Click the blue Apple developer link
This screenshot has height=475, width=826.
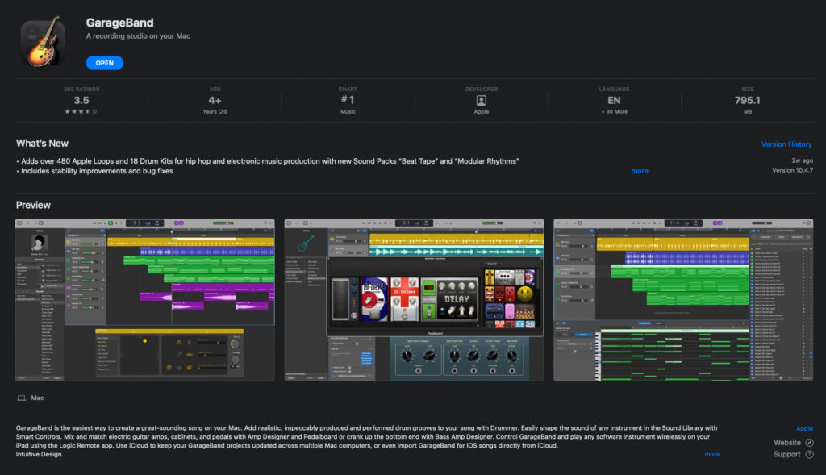click(804, 429)
